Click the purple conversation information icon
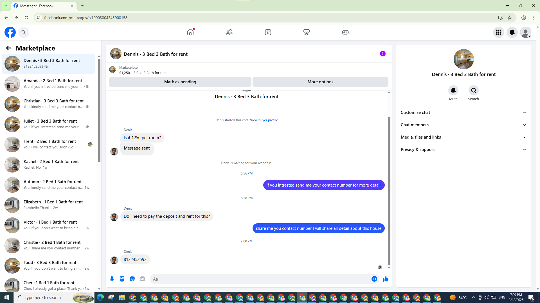Screen dimensions: 540x303 382,54
